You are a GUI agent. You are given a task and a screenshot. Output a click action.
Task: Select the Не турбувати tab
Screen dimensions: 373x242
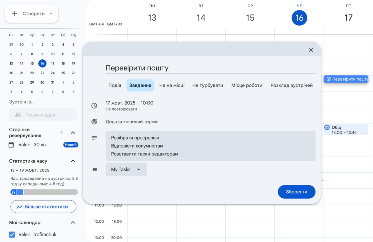tap(208, 85)
